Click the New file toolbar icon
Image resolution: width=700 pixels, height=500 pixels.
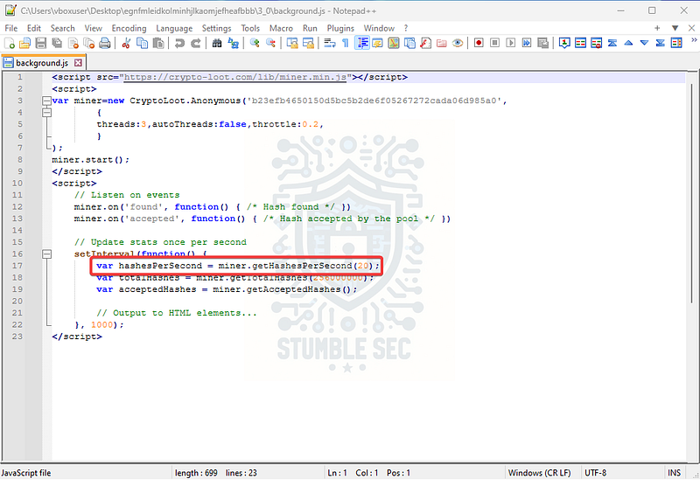coord(10,43)
